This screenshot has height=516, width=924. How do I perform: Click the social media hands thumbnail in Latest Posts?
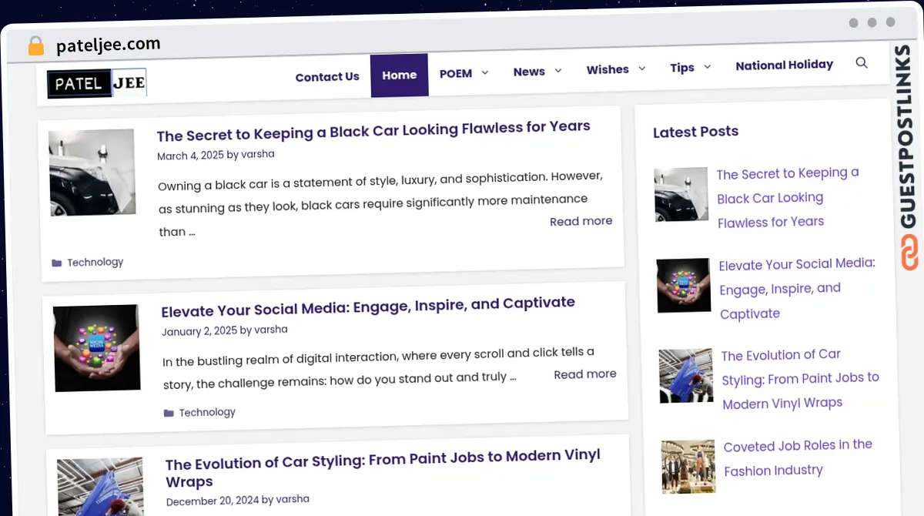pyautogui.click(x=684, y=285)
